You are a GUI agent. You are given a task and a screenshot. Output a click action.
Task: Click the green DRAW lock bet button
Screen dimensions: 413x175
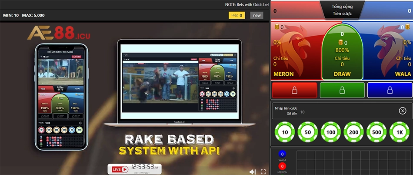[x=342, y=90]
